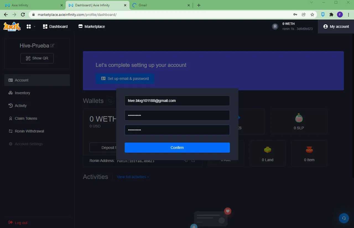The height and width of the screenshot is (228, 354).
Task: Click Set up email & password button
Action: (x=125, y=78)
